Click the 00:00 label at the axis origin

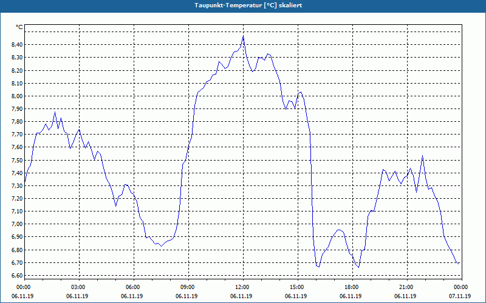click(x=24, y=287)
